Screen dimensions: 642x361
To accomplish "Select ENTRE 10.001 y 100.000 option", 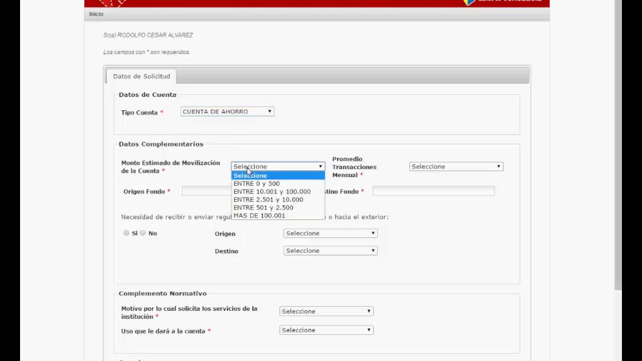I will coord(278,192).
